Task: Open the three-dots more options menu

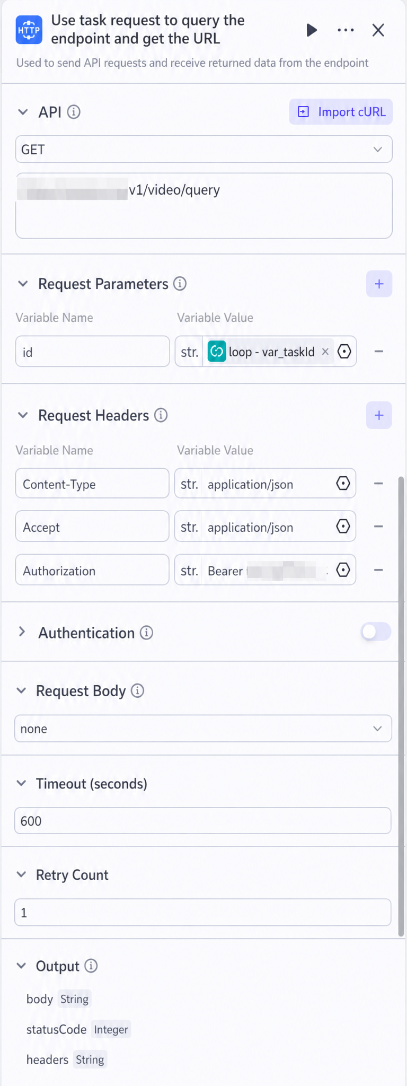Action: [x=346, y=30]
